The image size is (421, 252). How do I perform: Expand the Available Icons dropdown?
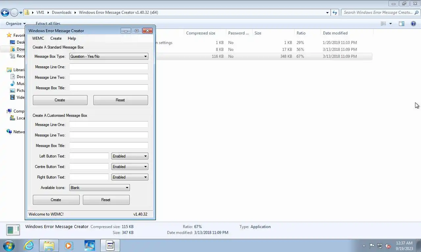(99, 188)
